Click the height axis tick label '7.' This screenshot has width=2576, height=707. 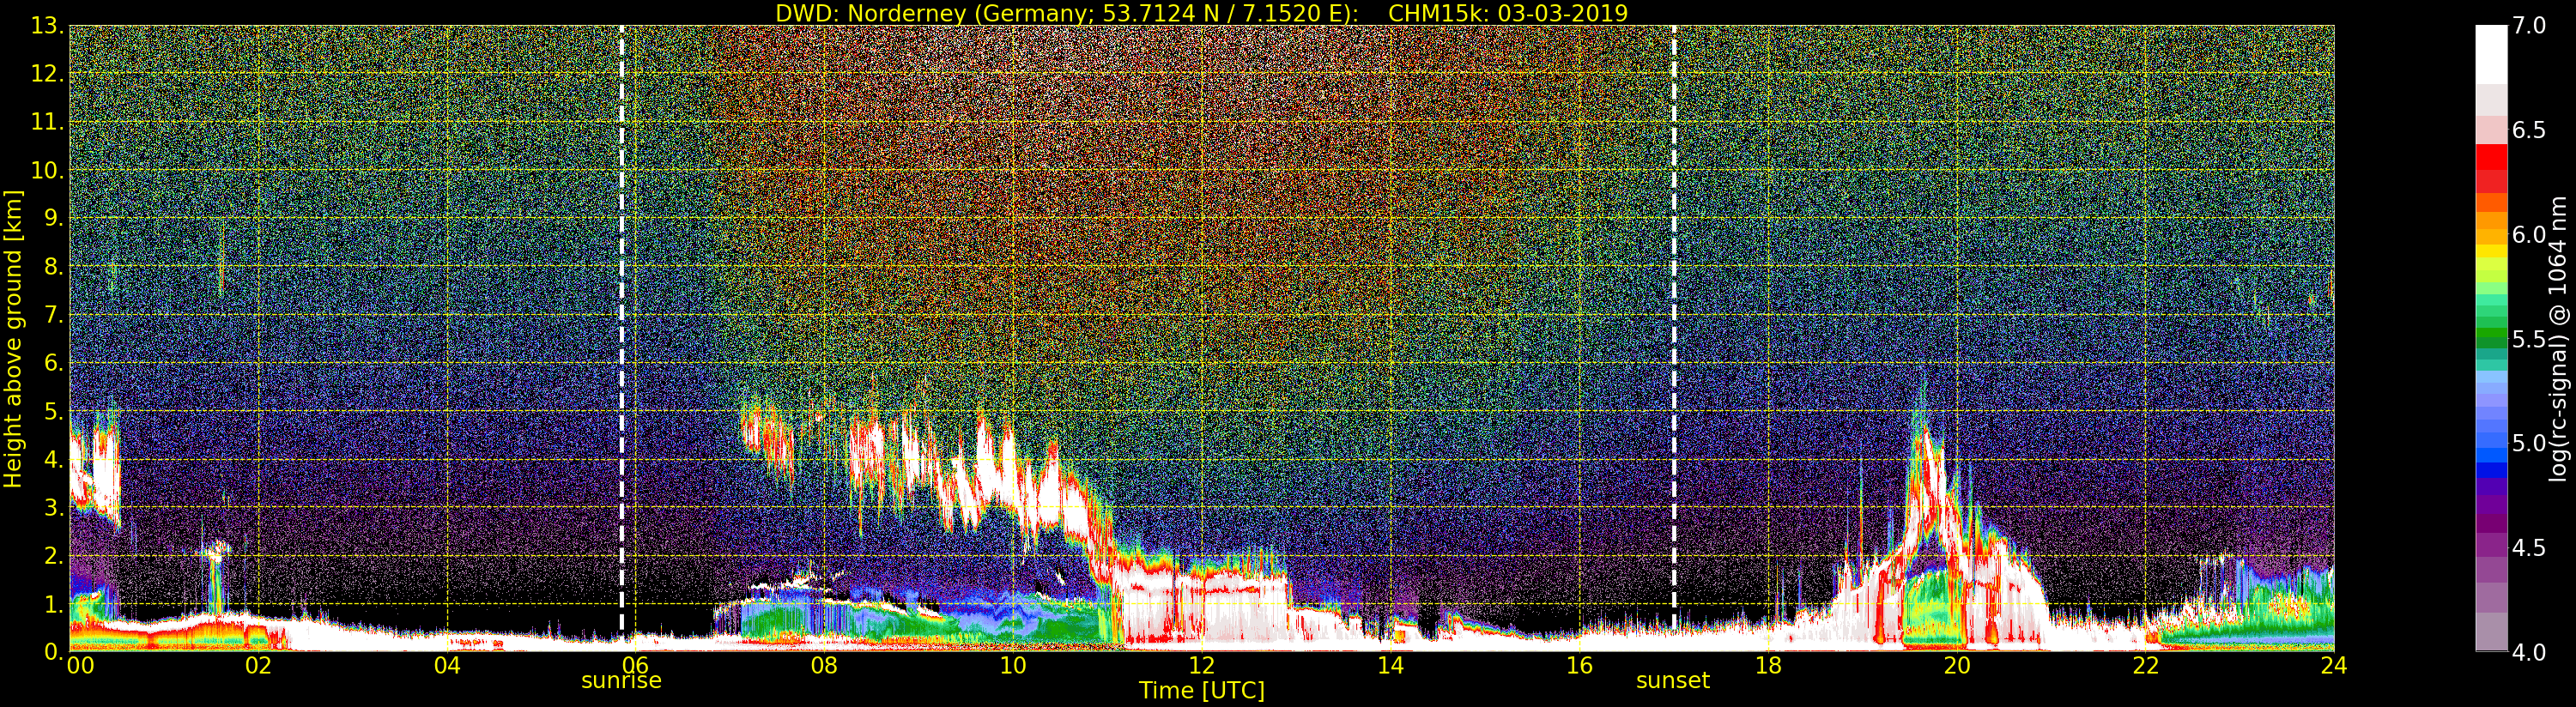(x=54, y=315)
